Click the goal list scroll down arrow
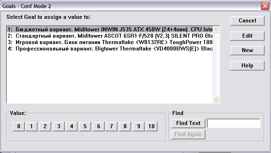This screenshot has width=271, height=153. tap(216, 99)
